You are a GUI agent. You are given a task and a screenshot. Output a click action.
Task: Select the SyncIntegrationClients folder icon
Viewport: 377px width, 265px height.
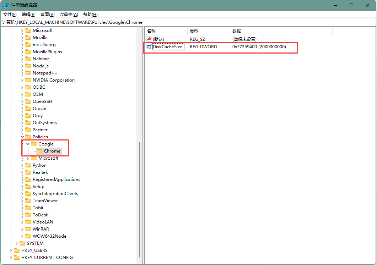(x=28, y=193)
